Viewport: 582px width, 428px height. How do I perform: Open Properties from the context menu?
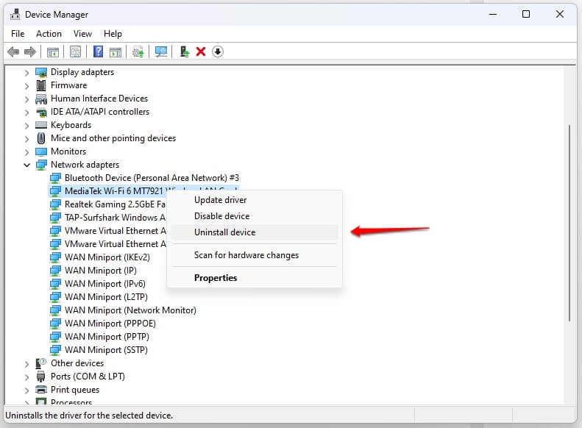coord(255,278)
